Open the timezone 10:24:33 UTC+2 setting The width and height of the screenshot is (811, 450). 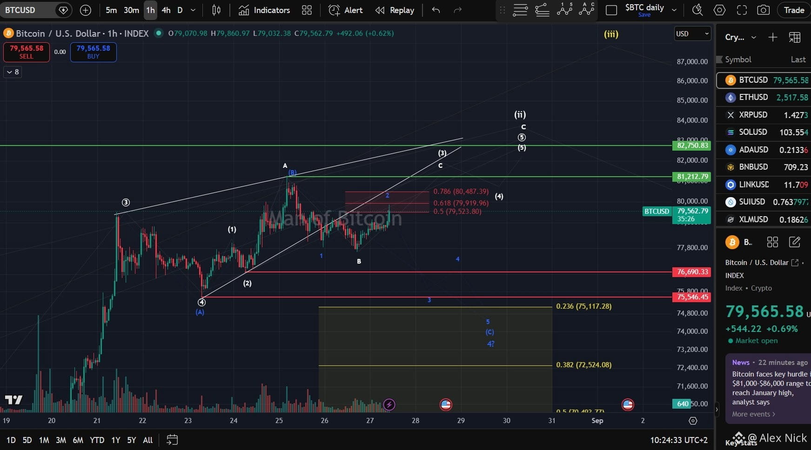click(679, 440)
